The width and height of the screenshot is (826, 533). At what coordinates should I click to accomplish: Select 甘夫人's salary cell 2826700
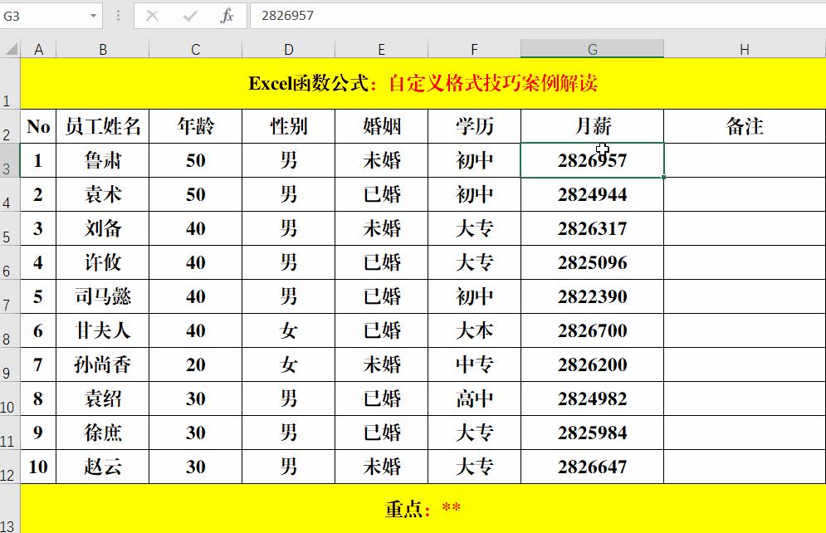pos(592,330)
